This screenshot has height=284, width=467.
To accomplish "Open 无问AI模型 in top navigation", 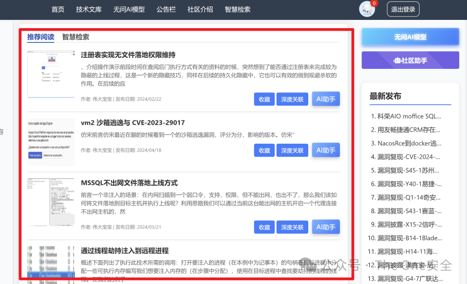I will (129, 9).
